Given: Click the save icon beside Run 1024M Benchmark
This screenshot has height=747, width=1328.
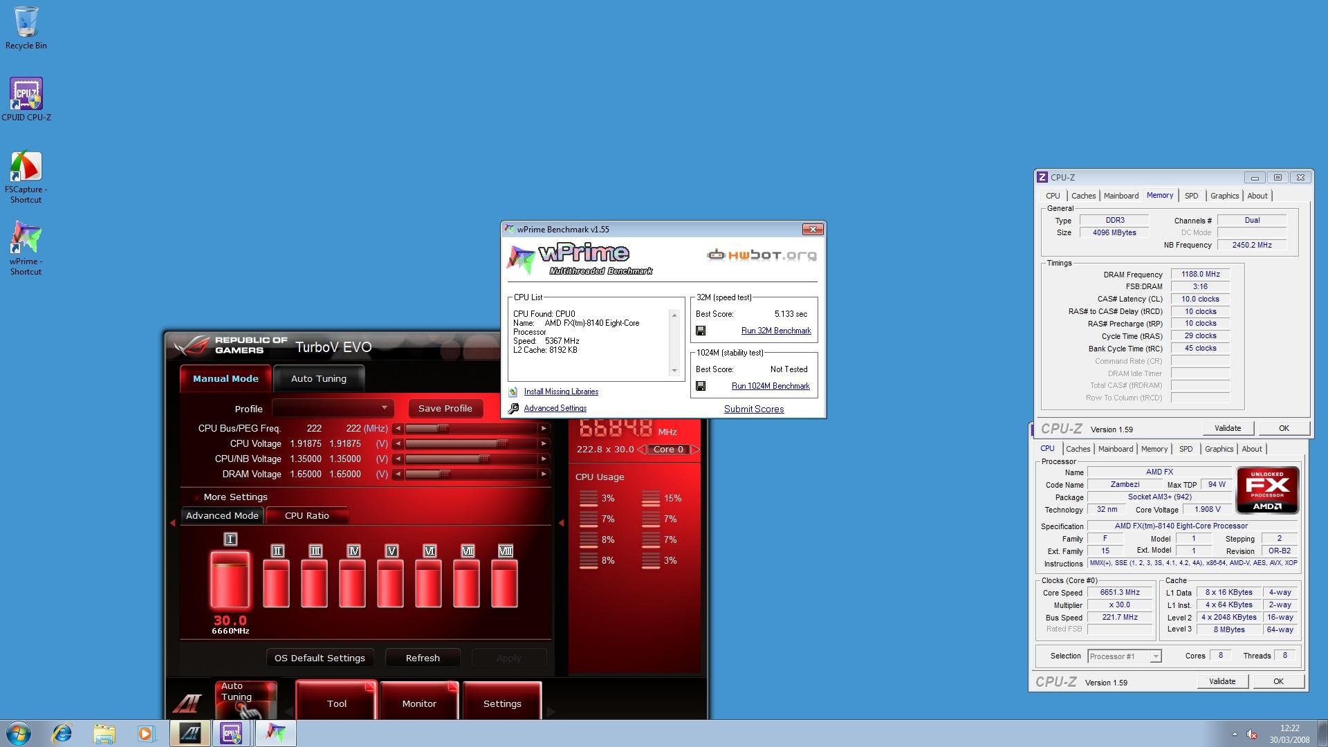Looking at the screenshot, I should pos(701,386).
